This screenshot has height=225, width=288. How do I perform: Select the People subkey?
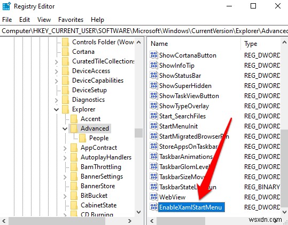click(x=99, y=138)
